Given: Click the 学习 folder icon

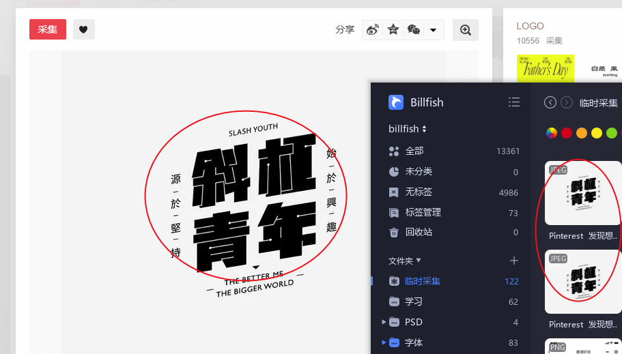Looking at the screenshot, I should pos(394,301).
